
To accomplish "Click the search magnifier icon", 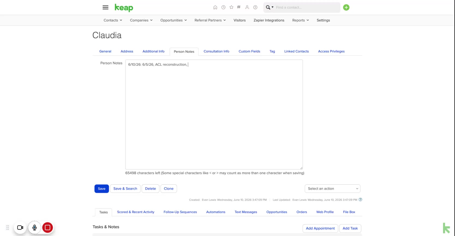I will 268,7.
